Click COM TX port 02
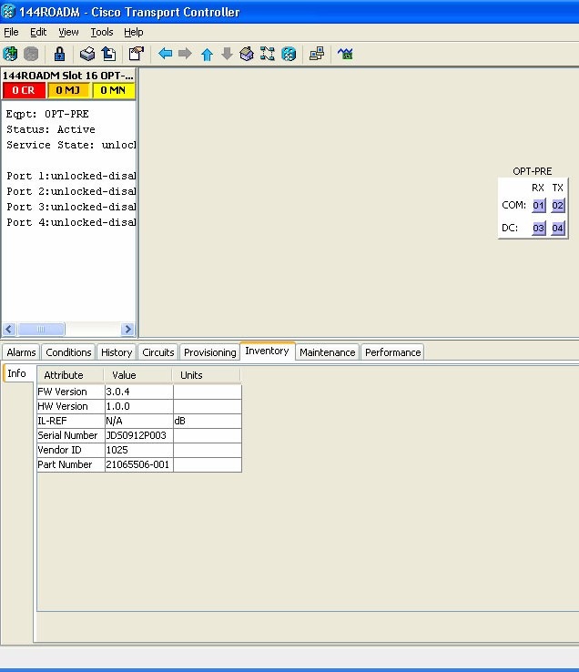This screenshot has width=579, height=672. click(557, 205)
